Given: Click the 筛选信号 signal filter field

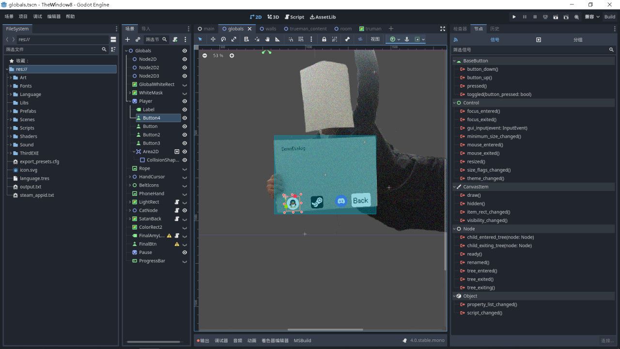Looking at the screenshot, I should click(529, 49).
